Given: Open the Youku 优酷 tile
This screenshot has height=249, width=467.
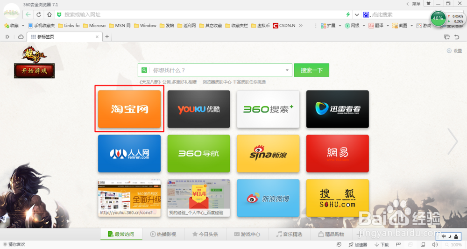Looking at the screenshot, I should [198, 109].
